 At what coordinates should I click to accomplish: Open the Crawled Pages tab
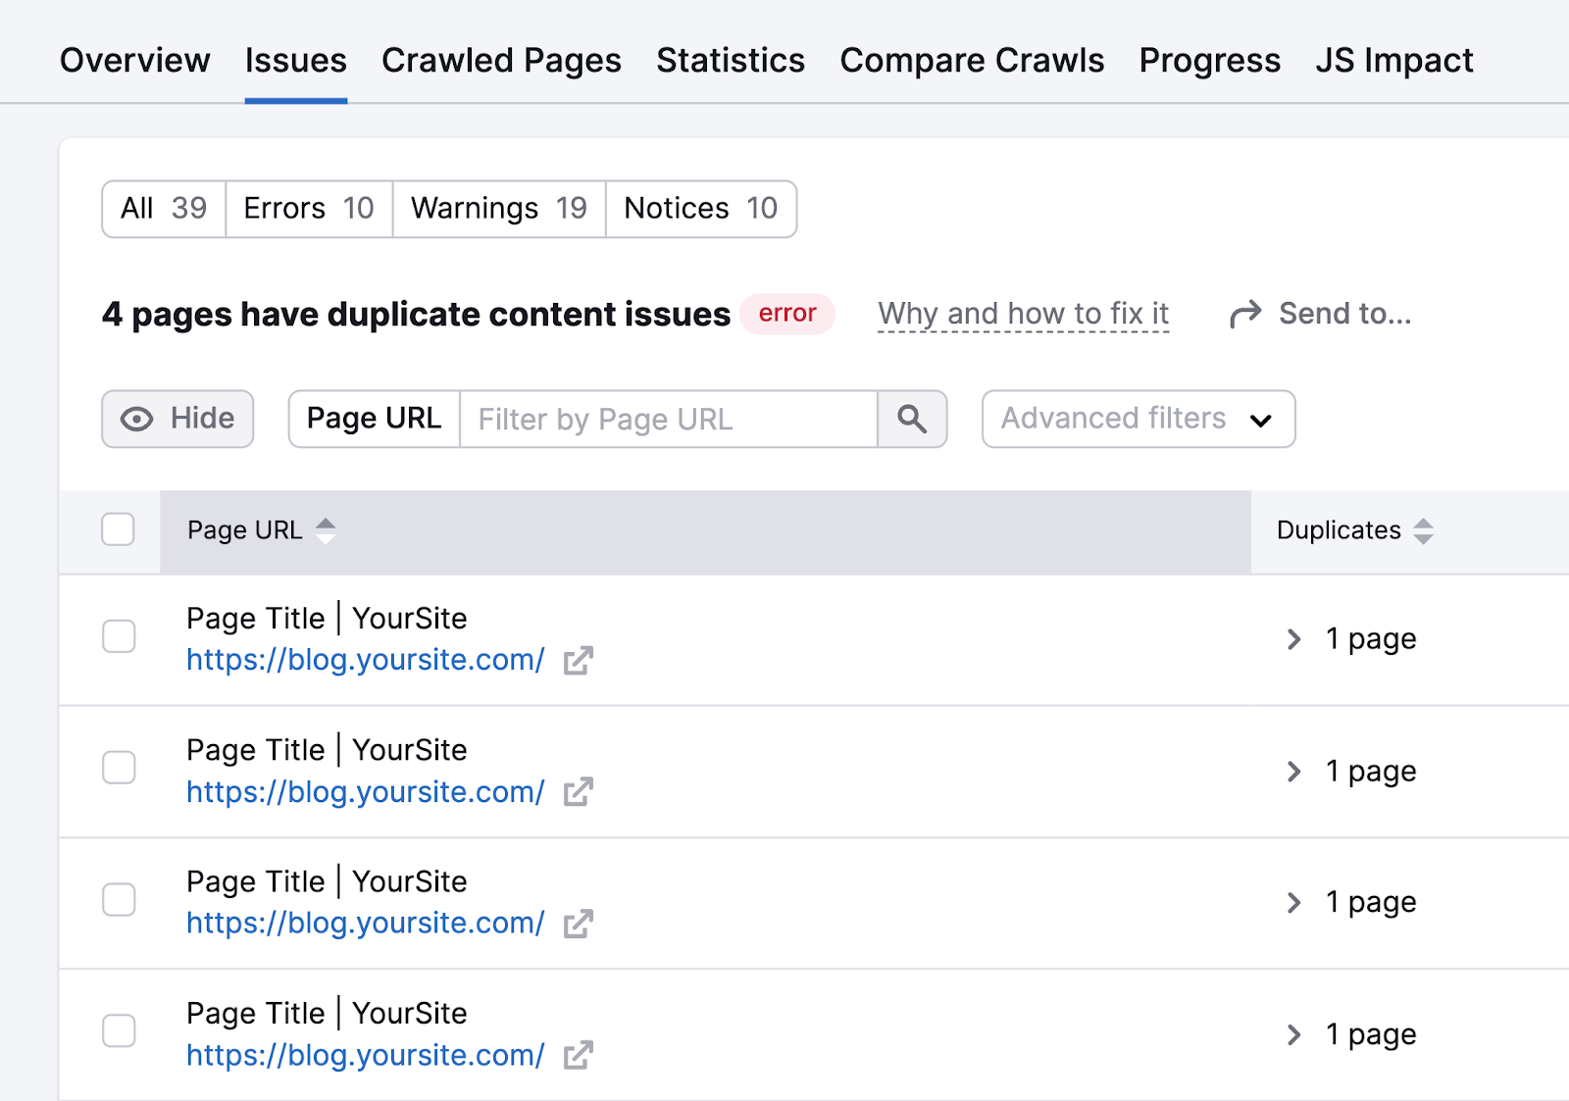[x=501, y=60]
